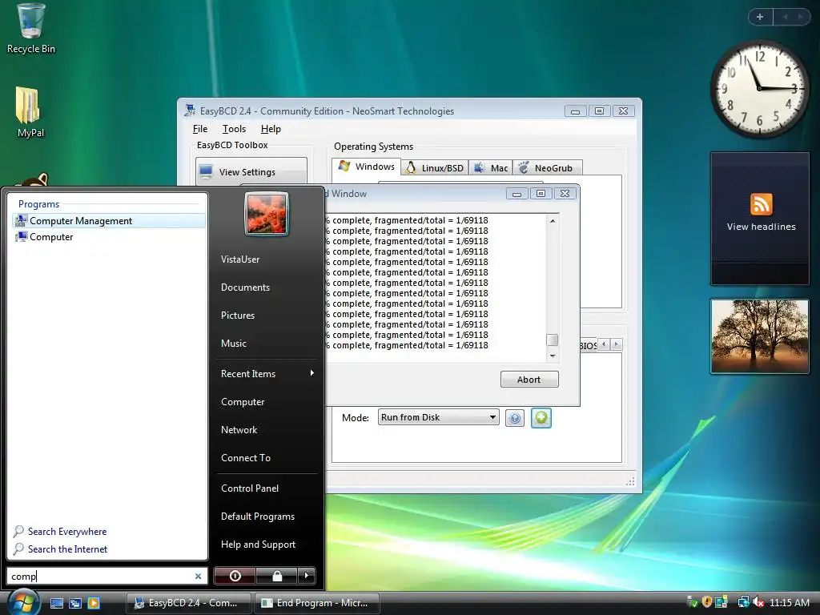This screenshot has height=615, width=820.
Task: Select Computer in Programs search results
Action: coord(108,237)
